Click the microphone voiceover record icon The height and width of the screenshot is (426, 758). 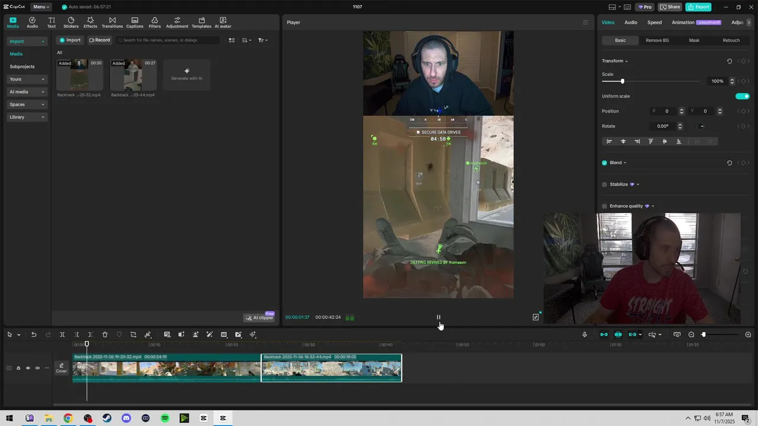pos(584,334)
